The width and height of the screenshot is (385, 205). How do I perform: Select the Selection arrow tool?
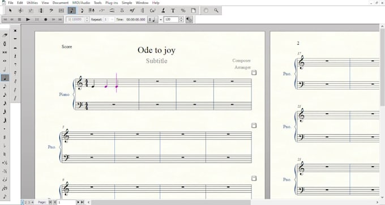click(x=10, y=10)
